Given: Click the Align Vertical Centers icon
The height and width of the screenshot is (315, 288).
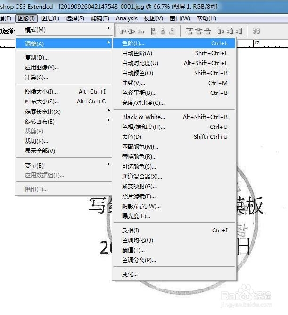Looking at the screenshot, I should 132,31.
